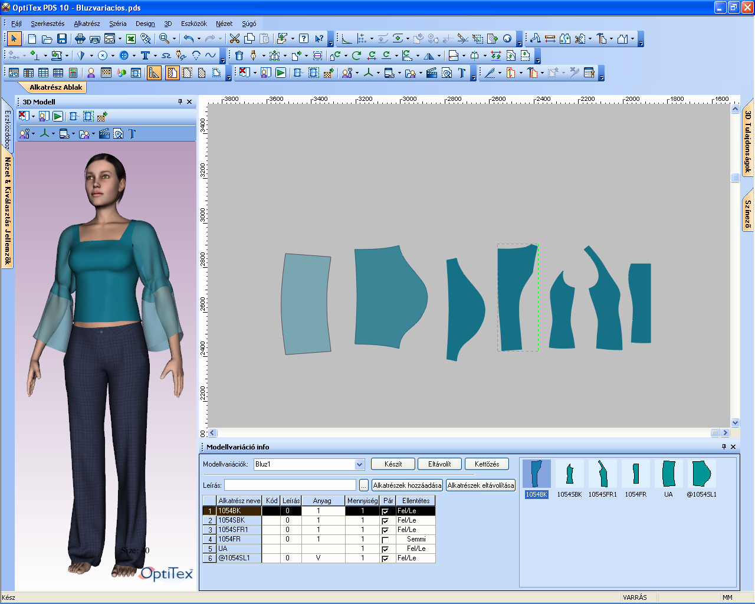Click the T text icon in 3D Modell panel
The height and width of the screenshot is (604, 755).
132,134
